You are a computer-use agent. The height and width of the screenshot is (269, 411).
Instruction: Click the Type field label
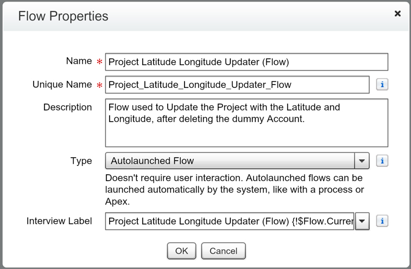click(x=81, y=161)
